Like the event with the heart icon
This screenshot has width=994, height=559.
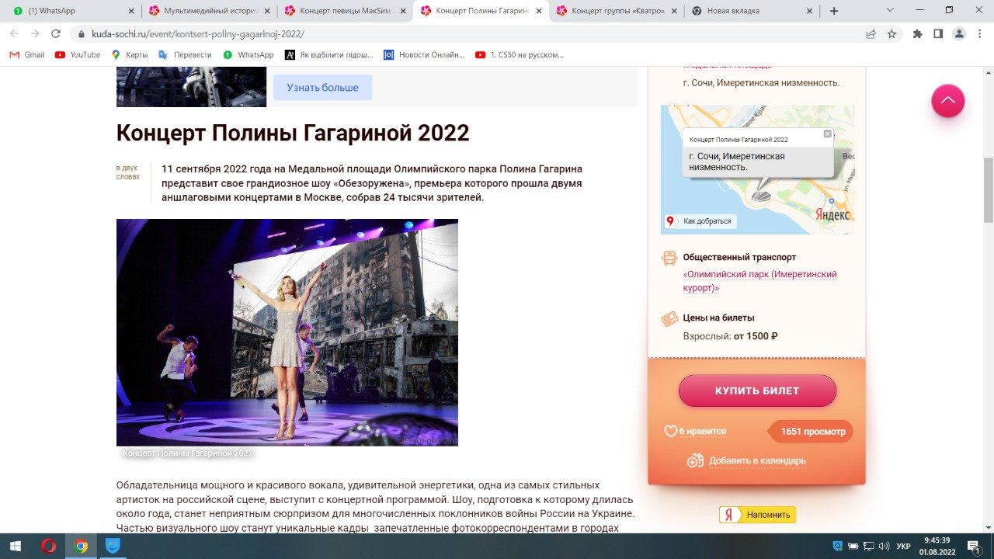(671, 432)
